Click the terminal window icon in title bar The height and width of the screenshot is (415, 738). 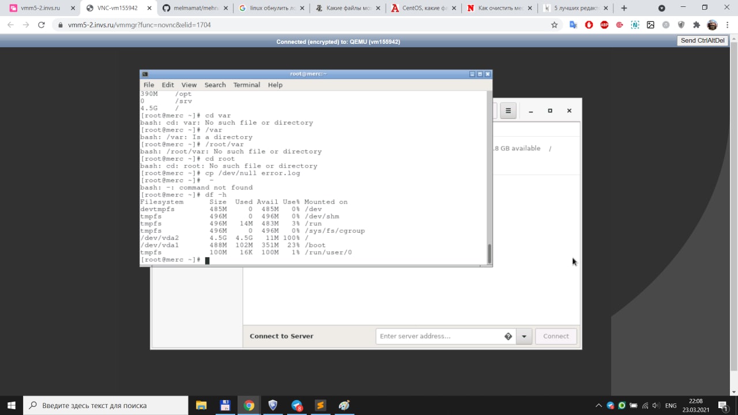[x=145, y=74]
